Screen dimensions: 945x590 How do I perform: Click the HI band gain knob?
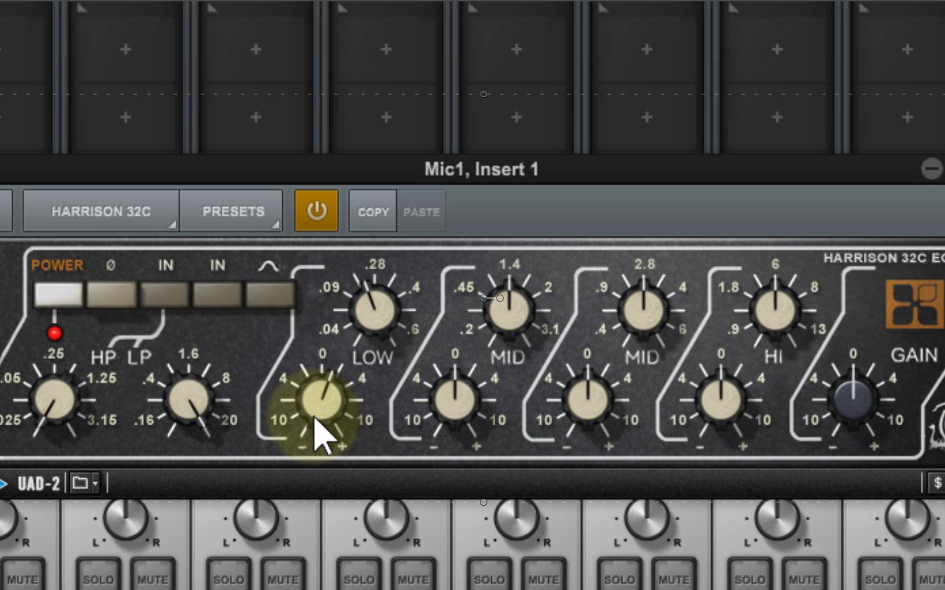(721, 400)
